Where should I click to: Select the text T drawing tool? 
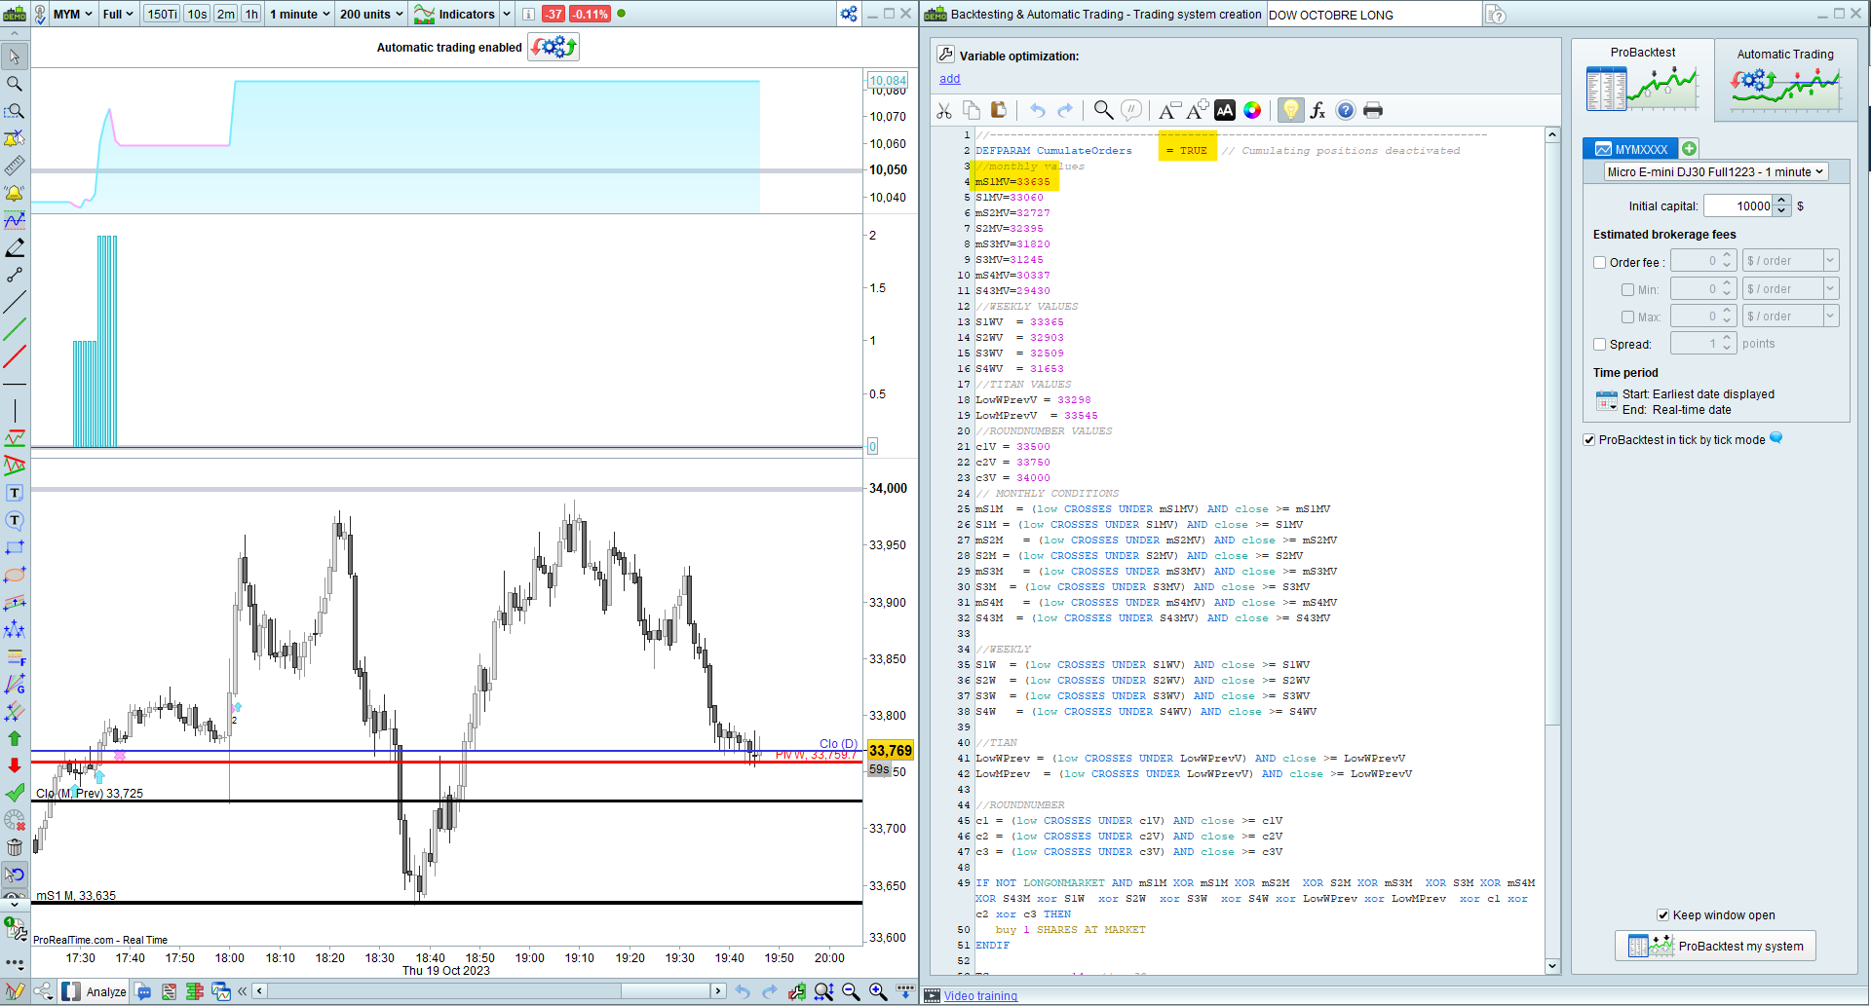pyautogui.click(x=15, y=493)
